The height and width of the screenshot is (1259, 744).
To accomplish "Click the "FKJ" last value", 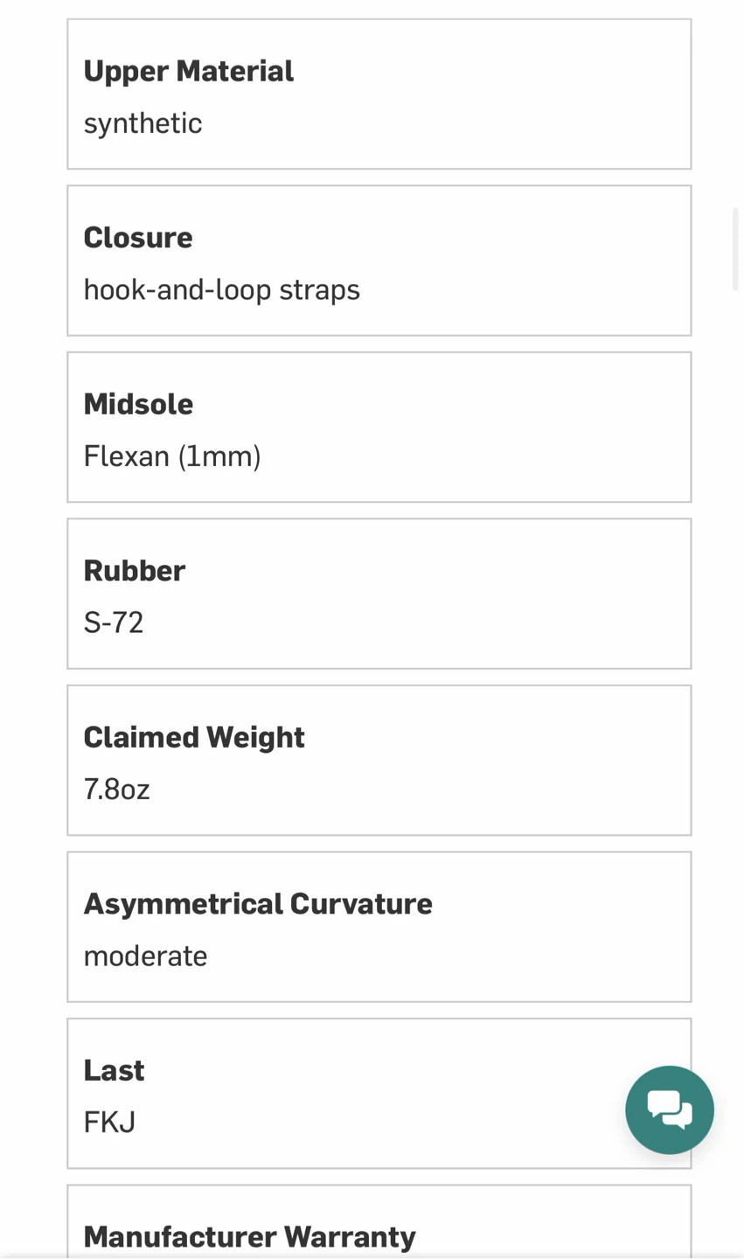I will (110, 1123).
